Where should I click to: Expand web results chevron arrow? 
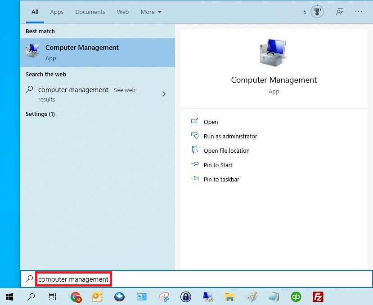(x=164, y=94)
